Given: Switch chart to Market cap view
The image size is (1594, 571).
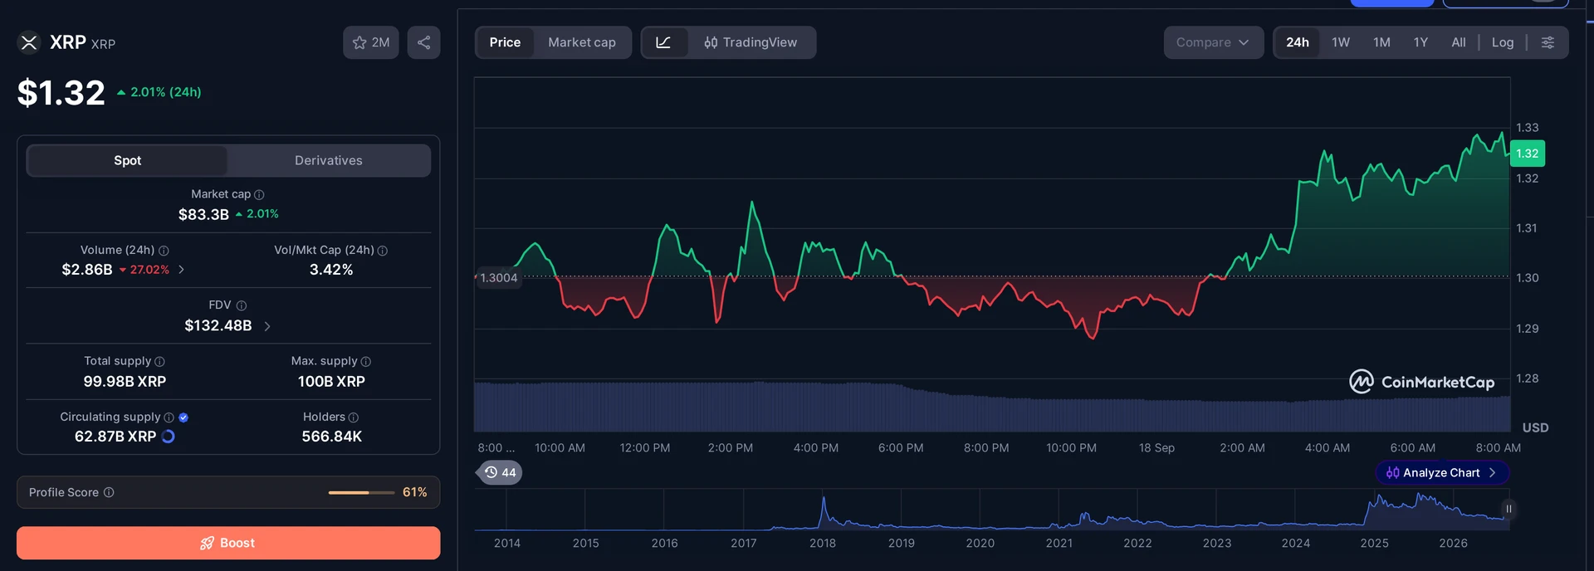Looking at the screenshot, I should tap(582, 42).
